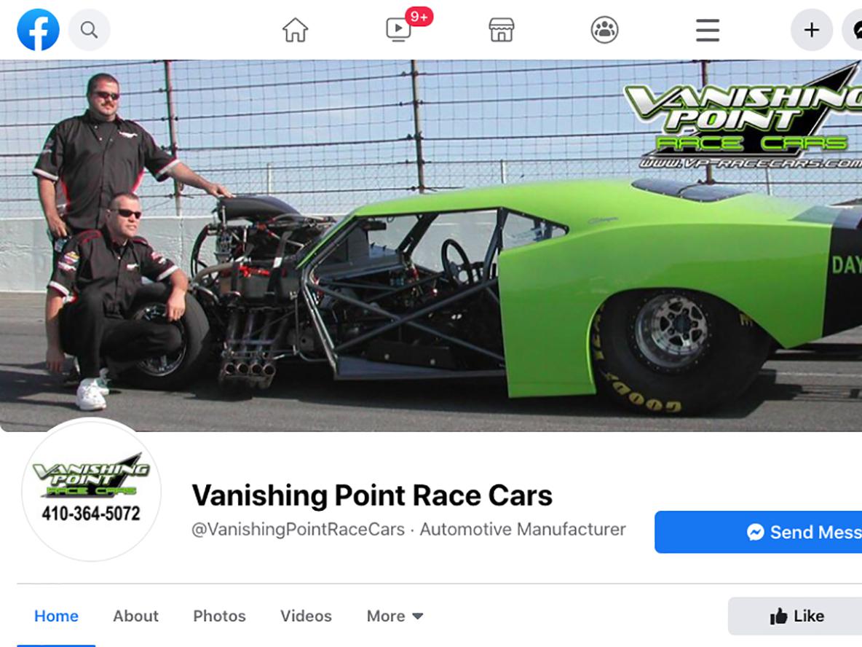862x647 pixels.
Task: Open the Groups icon
Action: (605, 30)
